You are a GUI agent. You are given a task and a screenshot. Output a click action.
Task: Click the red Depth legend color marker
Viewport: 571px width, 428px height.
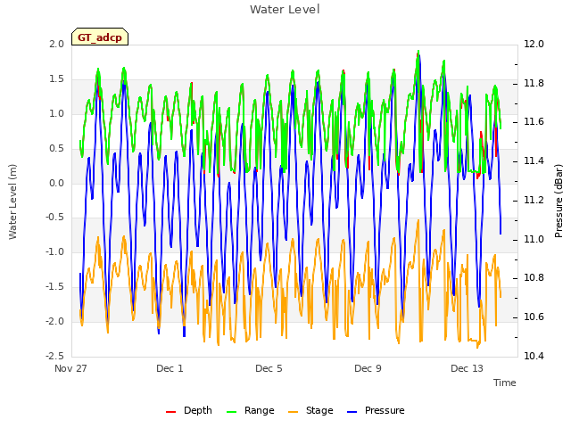(170, 412)
